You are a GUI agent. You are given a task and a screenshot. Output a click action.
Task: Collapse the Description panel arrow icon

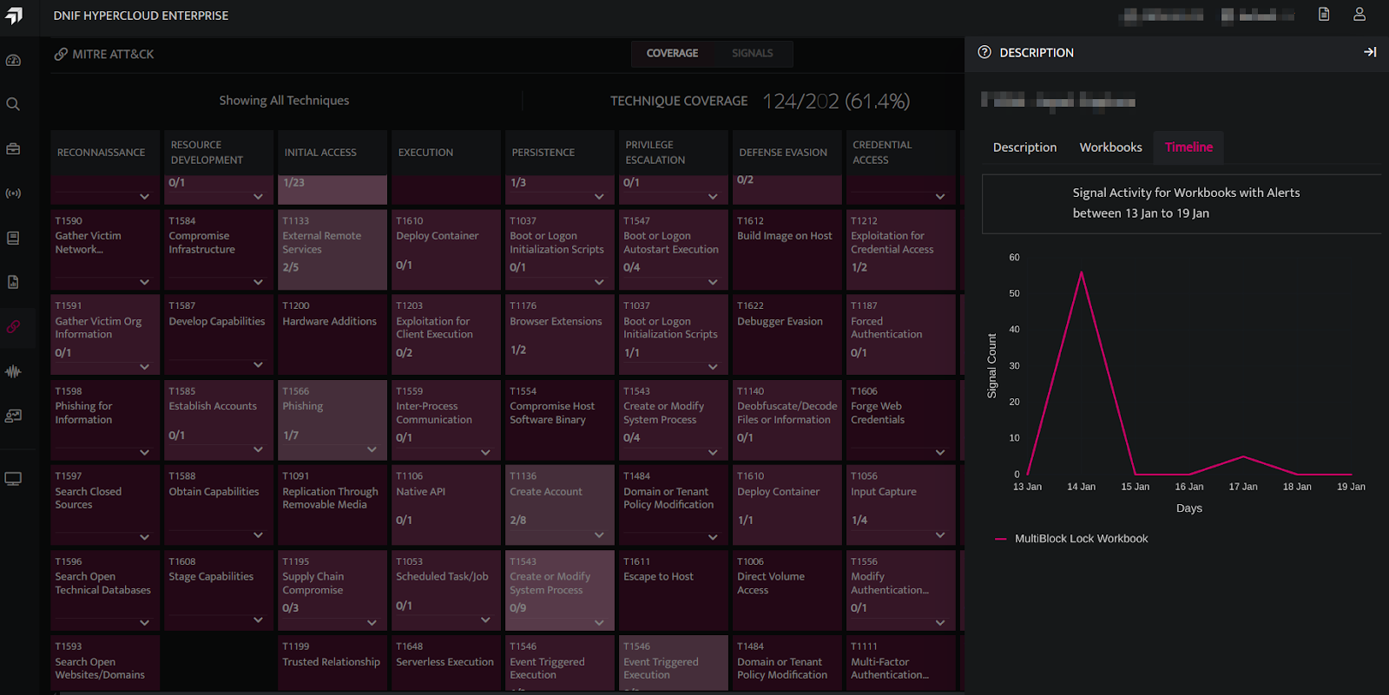[1370, 52]
